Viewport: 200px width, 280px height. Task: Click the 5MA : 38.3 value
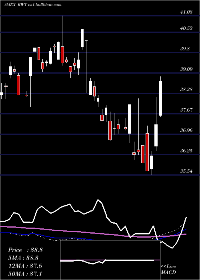(x=23, y=258)
